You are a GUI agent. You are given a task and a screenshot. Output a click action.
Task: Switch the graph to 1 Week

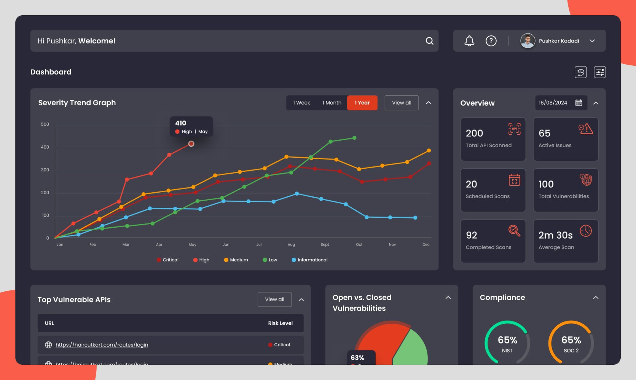pos(301,103)
